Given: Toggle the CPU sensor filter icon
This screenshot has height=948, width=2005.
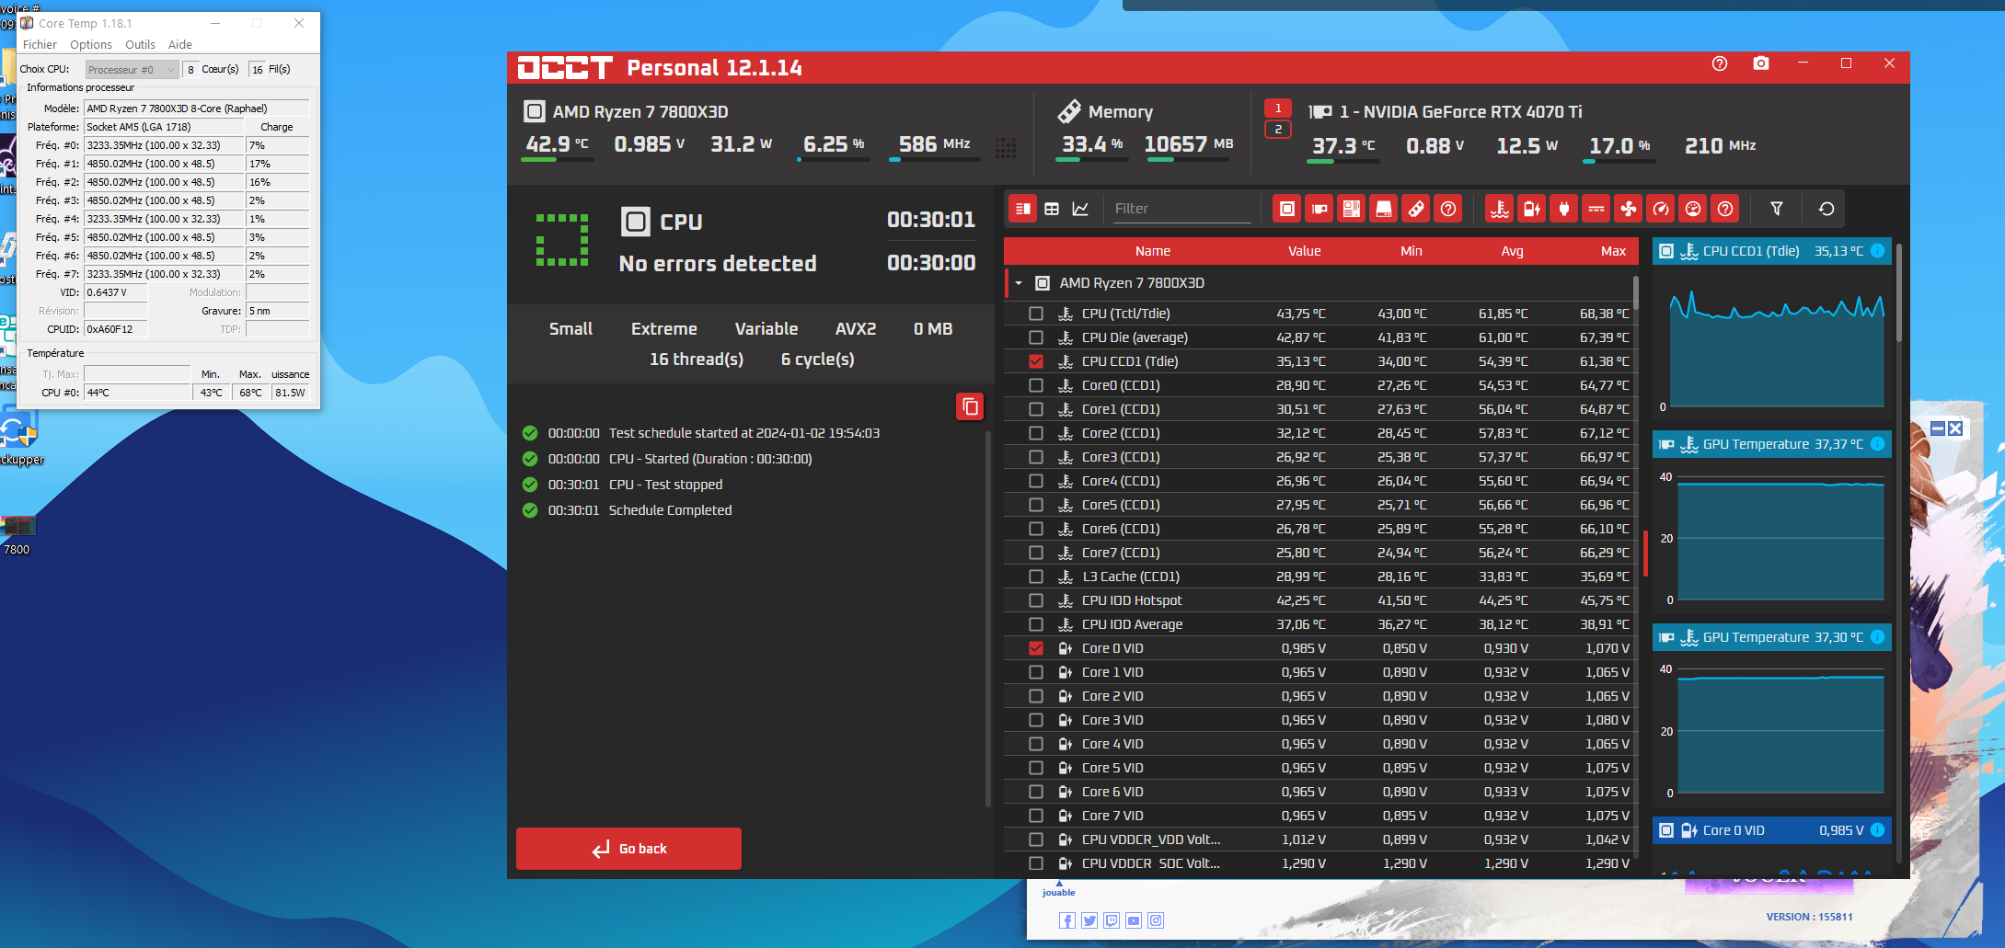Looking at the screenshot, I should 1287,209.
